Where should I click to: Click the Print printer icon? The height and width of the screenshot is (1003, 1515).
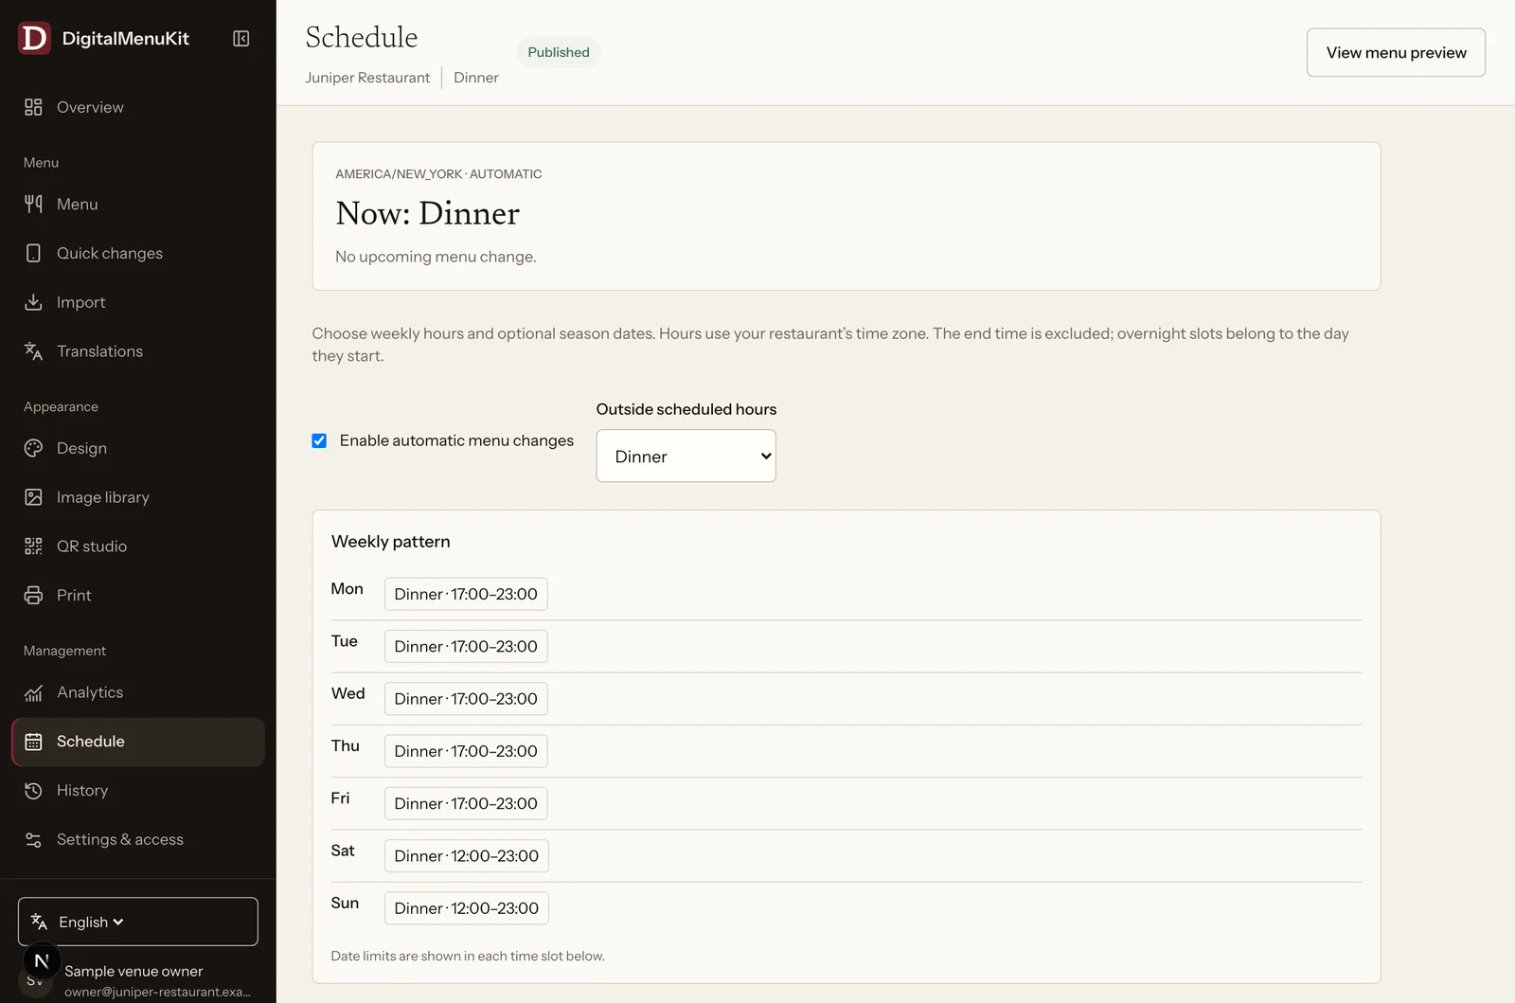pyautogui.click(x=33, y=595)
